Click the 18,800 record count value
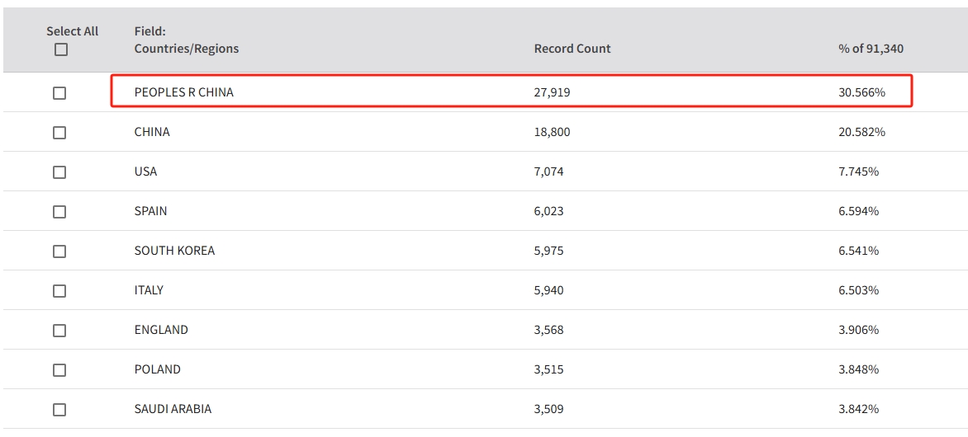Image resolution: width=968 pixels, height=437 pixels. (552, 132)
